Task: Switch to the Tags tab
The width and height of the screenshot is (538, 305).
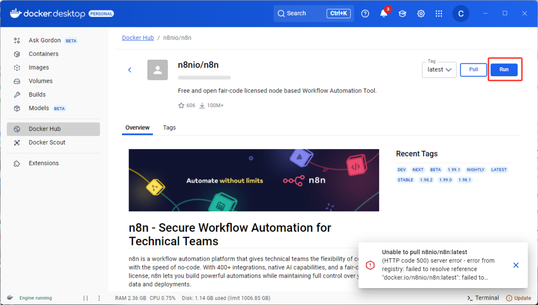Action: point(169,128)
